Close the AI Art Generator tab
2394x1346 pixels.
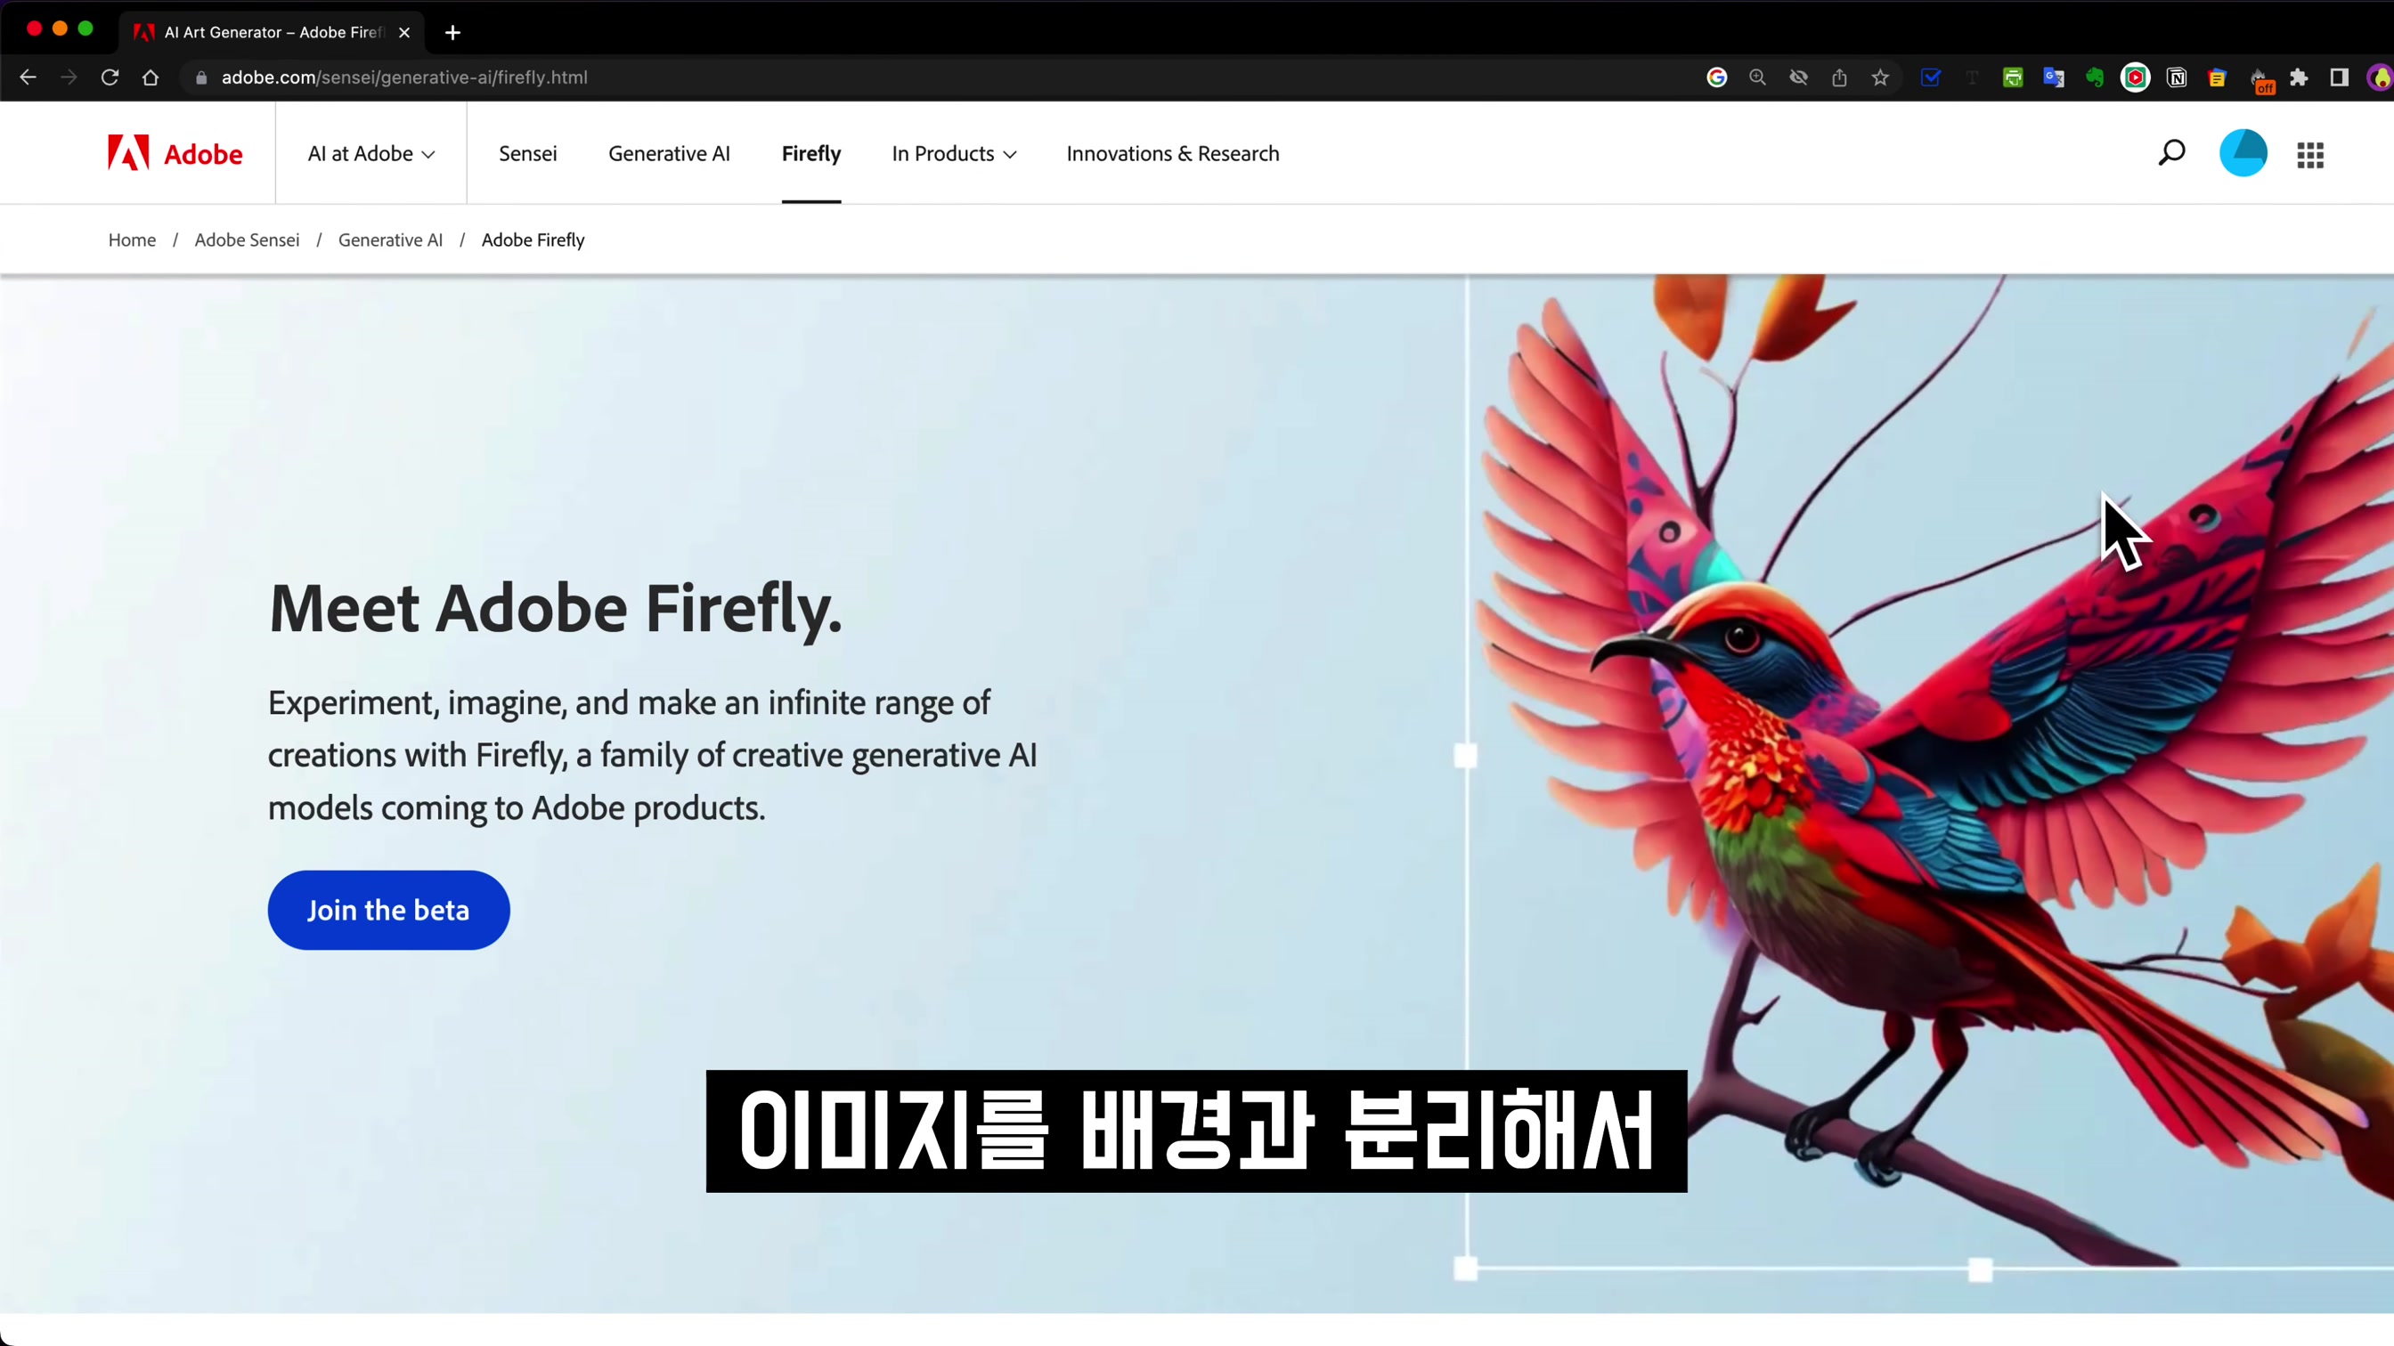404,33
